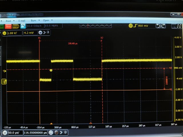Click the yellow marker labeled 2 on the waveform

click(51, 70)
